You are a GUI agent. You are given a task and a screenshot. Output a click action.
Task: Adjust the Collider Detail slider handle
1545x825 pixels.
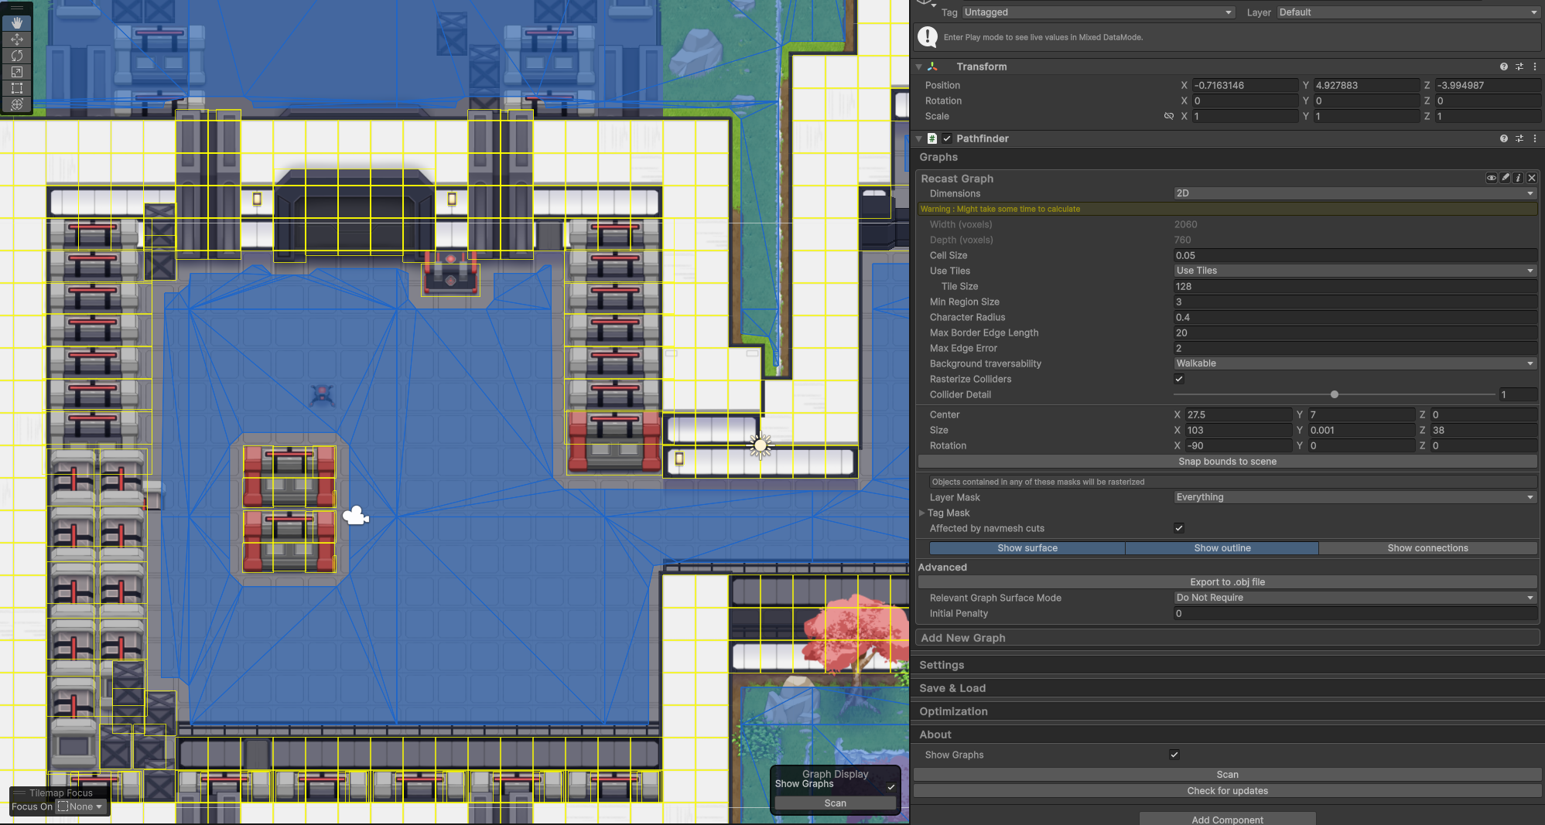point(1335,394)
